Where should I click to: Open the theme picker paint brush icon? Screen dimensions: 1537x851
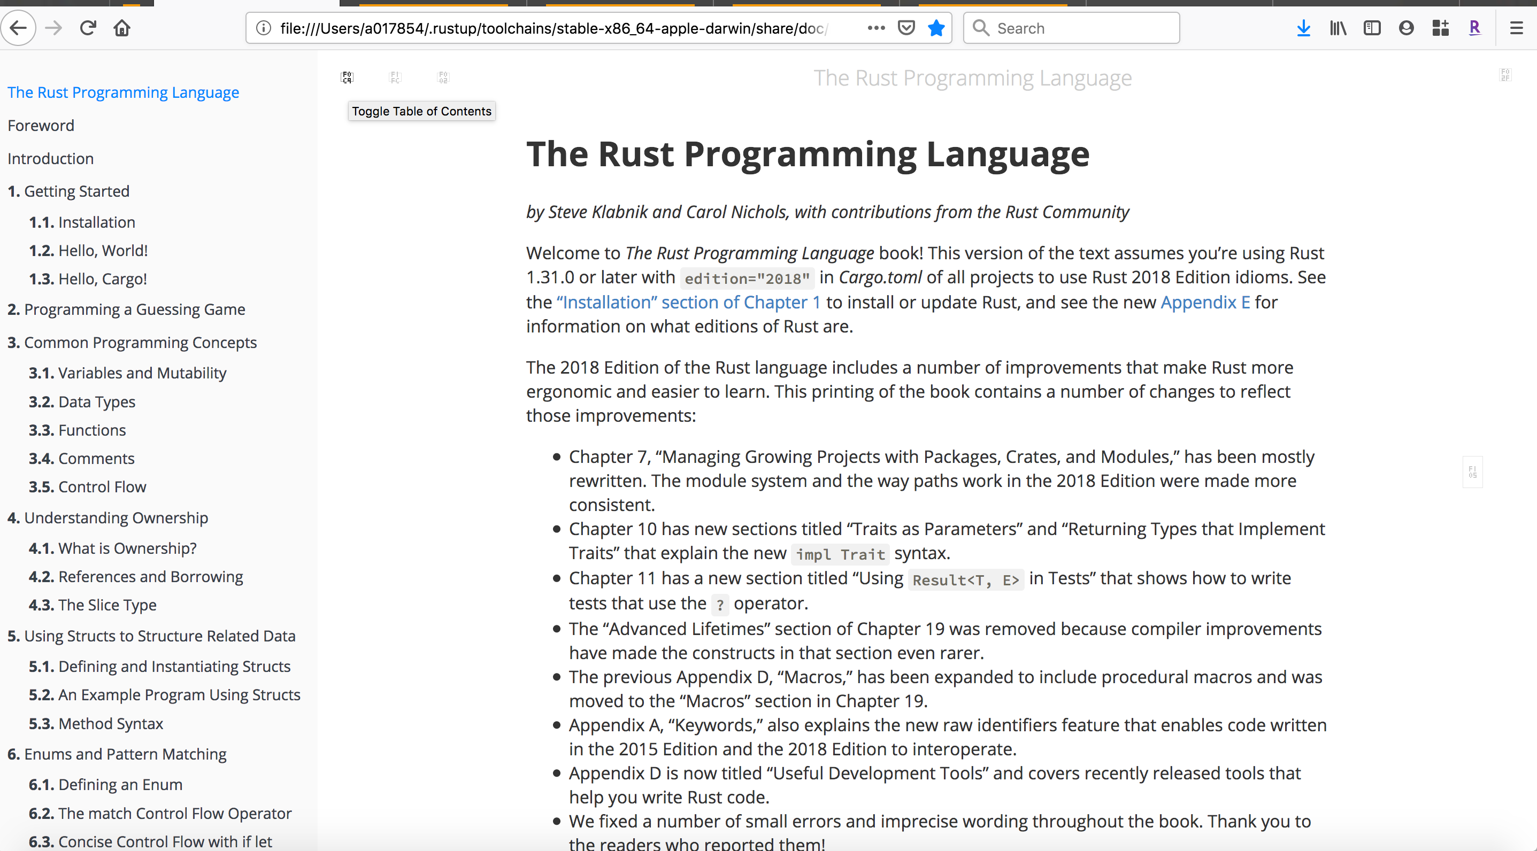[395, 76]
